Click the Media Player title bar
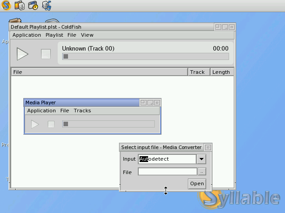The height and width of the screenshot is (213, 285). tap(81, 102)
